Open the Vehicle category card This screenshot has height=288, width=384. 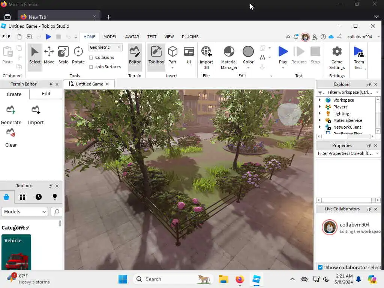[x=16, y=252]
